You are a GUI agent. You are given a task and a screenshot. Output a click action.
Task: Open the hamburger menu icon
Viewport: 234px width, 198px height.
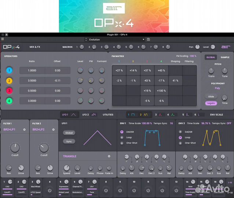[3, 39]
